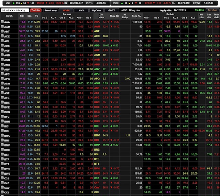Click the green up arrow in BMP's Thay đổi cell
The height and width of the screenshot is (196, 220).
pyautogui.click(x=111, y=145)
